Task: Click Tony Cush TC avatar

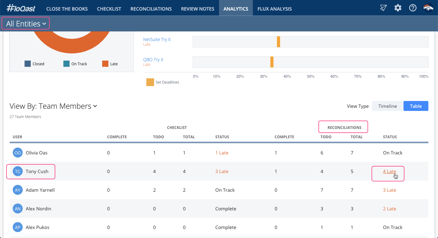Action: pyautogui.click(x=18, y=172)
